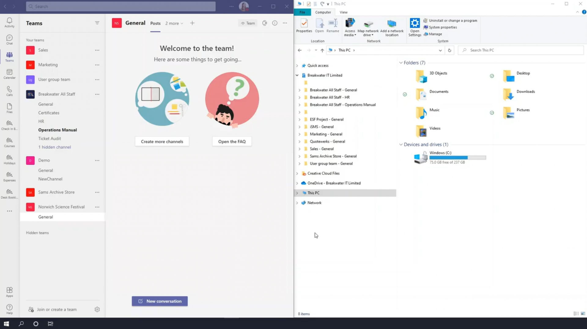
Task: Open the Calendar in Teams sidebar
Action: (9, 74)
